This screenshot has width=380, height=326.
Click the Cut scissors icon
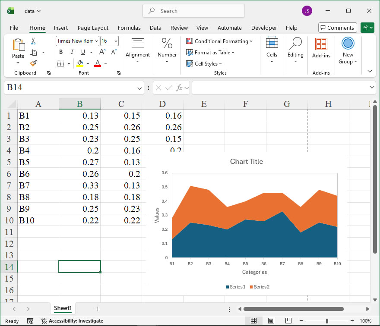coord(33,41)
